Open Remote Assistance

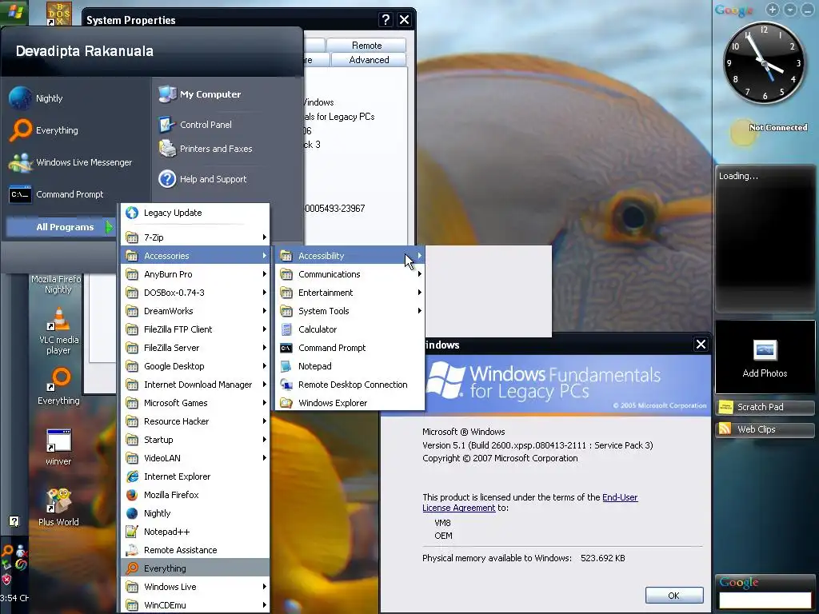coord(195,550)
